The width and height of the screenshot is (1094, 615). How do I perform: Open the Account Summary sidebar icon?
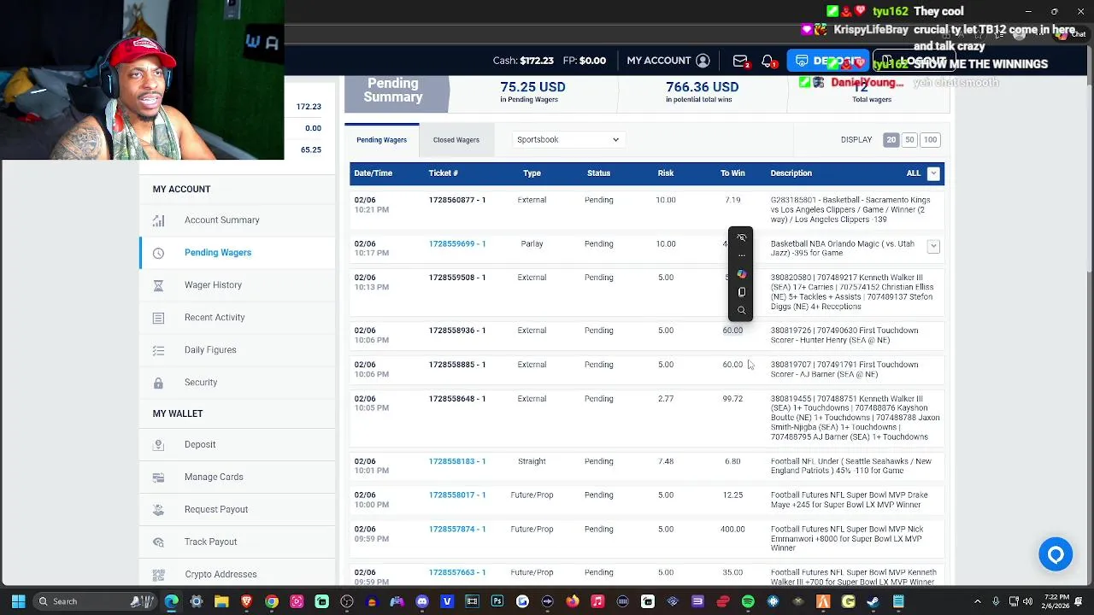click(158, 220)
